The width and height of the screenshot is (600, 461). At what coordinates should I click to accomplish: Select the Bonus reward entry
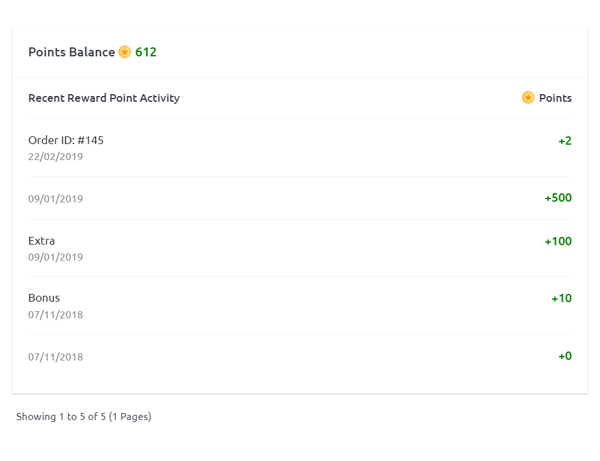44,298
